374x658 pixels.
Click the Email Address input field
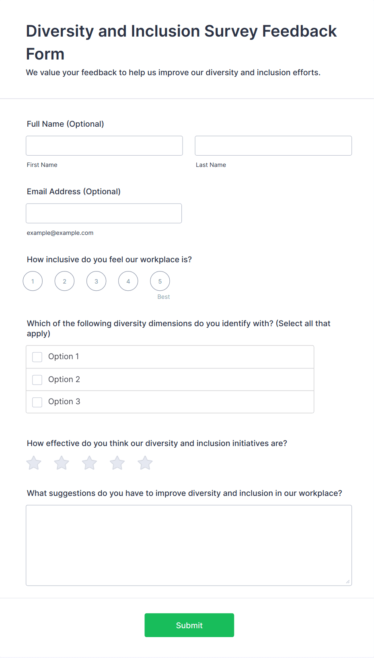tap(104, 213)
